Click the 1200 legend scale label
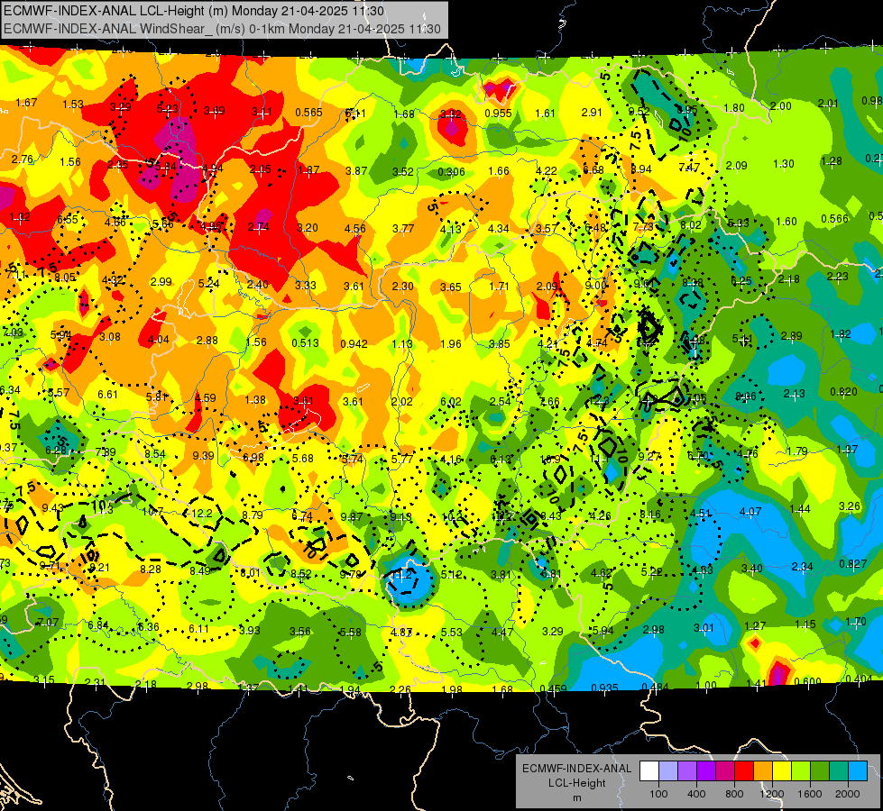 click(x=772, y=794)
